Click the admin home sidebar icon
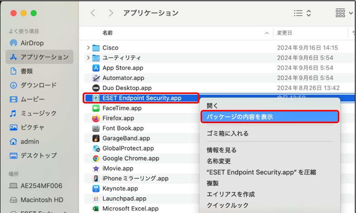Viewport: 356px width, 213px height. point(13,141)
